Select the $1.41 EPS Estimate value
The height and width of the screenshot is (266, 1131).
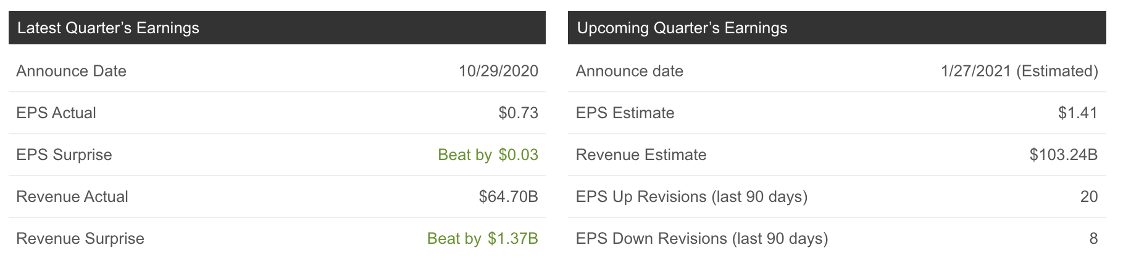click(1077, 113)
